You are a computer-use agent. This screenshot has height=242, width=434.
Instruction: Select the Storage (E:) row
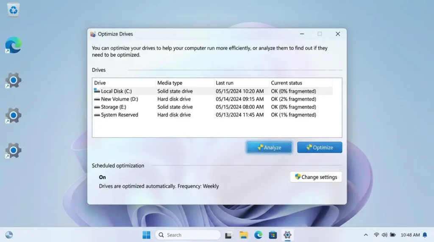point(213,107)
